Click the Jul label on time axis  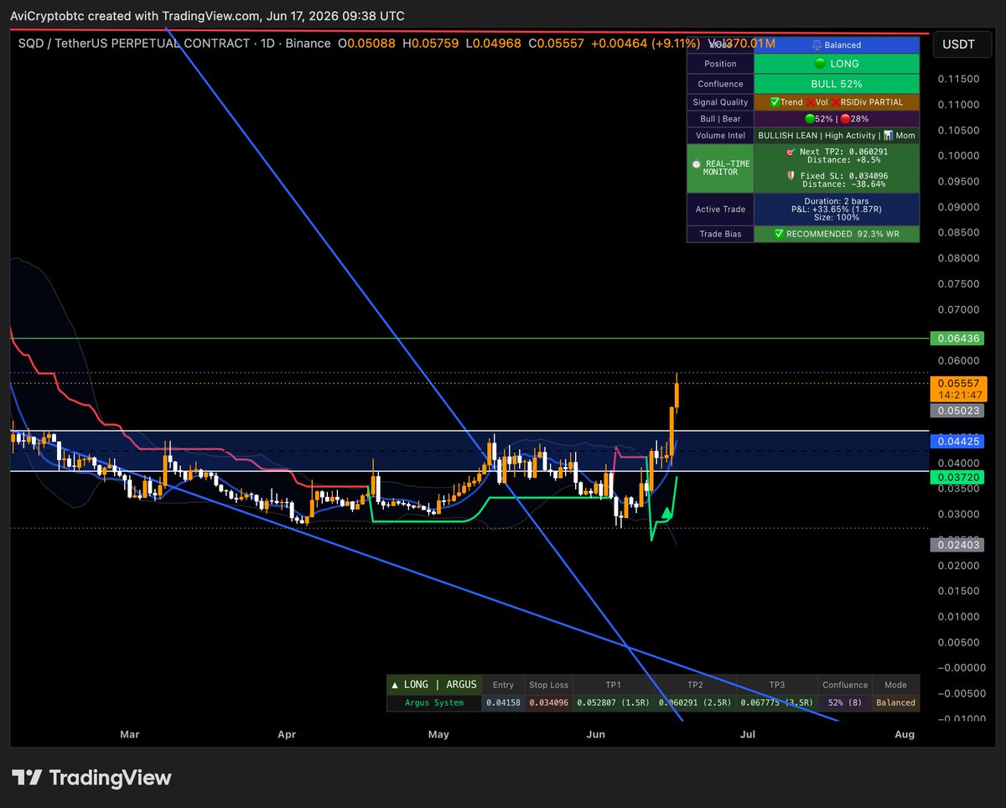748,734
